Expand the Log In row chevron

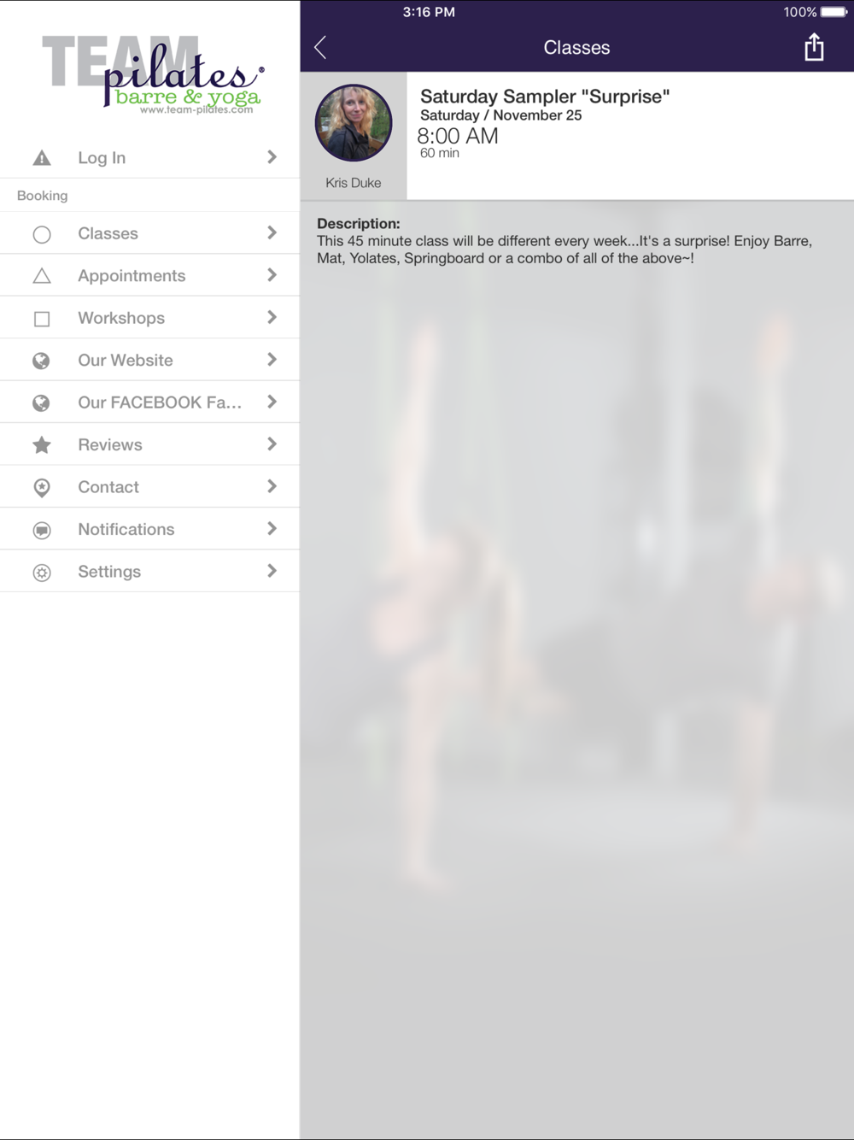pyautogui.click(x=272, y=157)
